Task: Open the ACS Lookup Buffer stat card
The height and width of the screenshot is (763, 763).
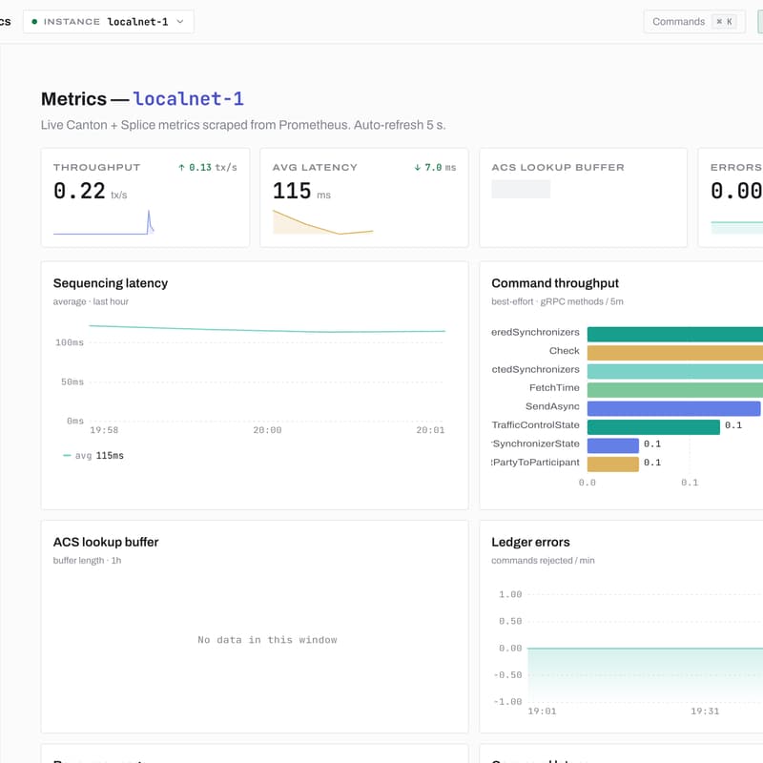Action: pos(583,197)
